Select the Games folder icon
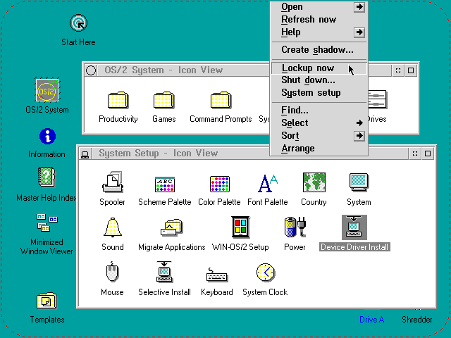 point(163,100)
